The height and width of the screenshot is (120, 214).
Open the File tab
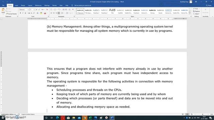(3, 5)
